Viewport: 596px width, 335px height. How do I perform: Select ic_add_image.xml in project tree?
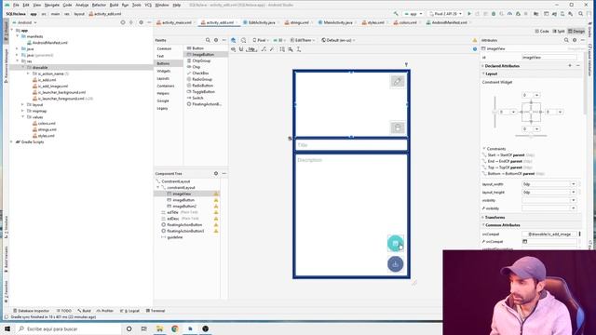coord(53,86)
